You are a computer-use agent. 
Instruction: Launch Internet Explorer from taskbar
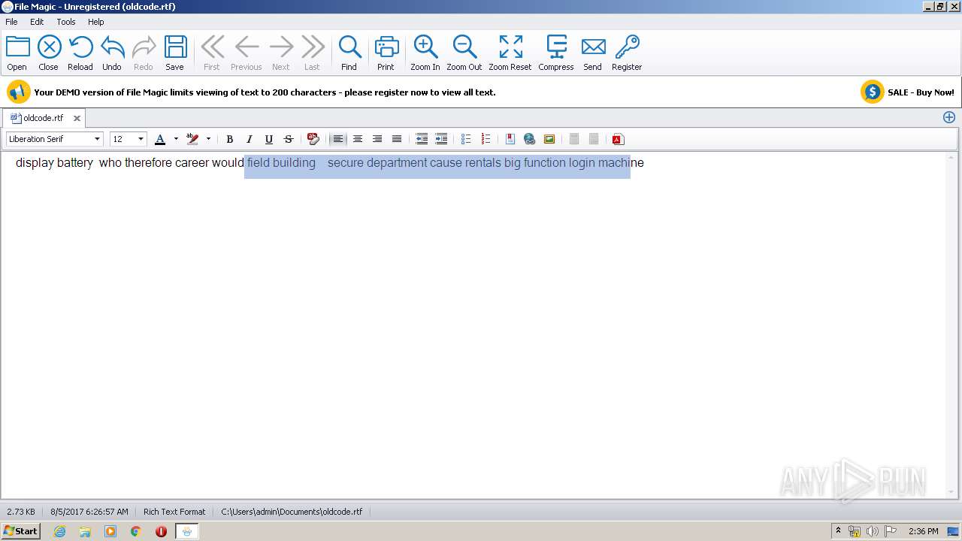[x=59, y=531]
